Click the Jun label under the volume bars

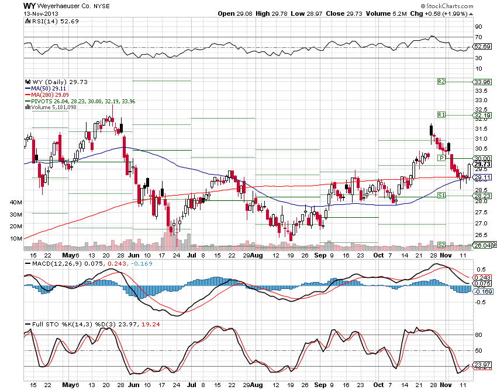pyautogui.click(x=134, y=256)
